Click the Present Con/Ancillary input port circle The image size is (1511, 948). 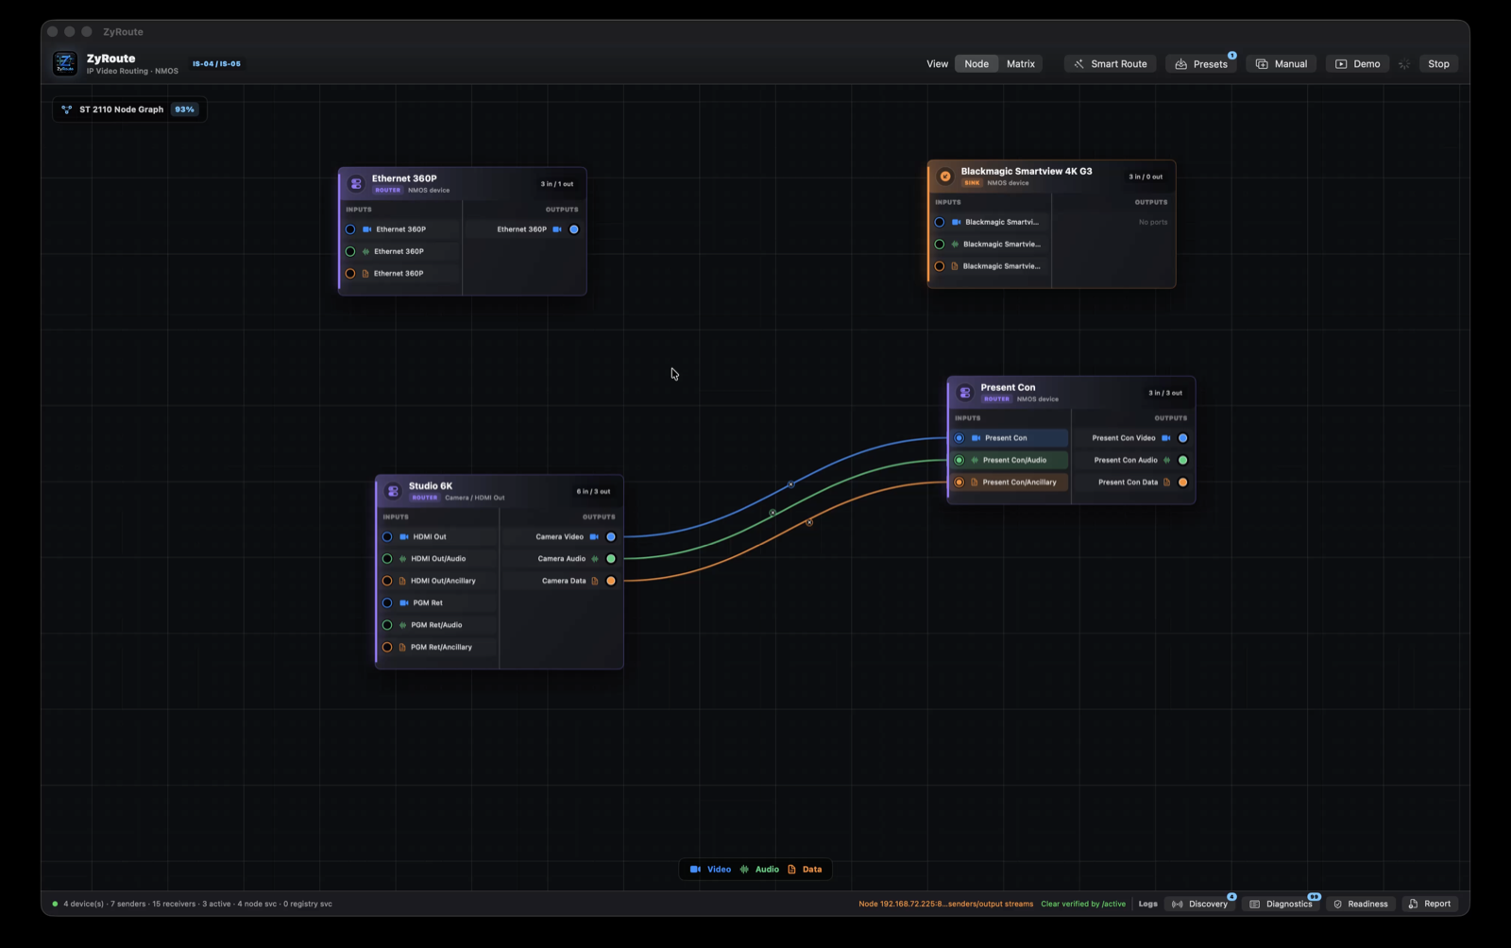tap(959, 482)
